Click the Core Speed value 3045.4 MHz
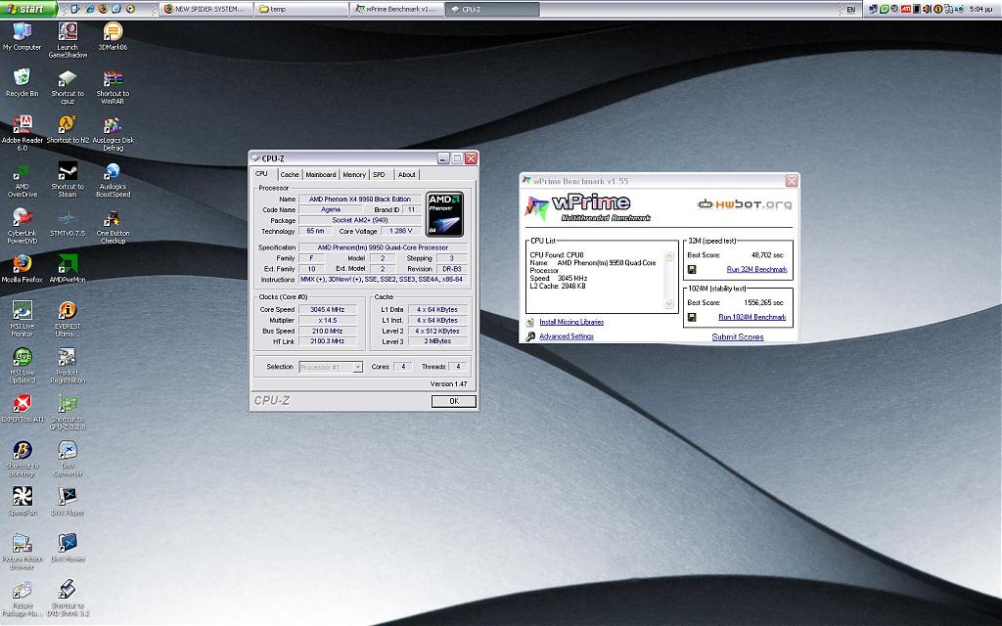This screenshot has width=1002, height=626. [327, 310]
